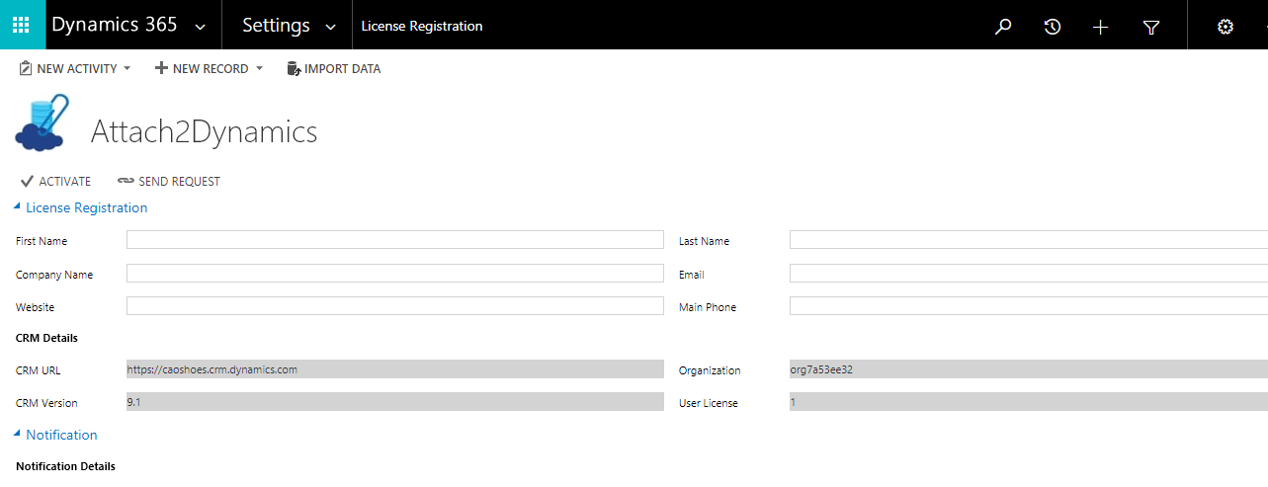Focus the Company Name text box

395,274
